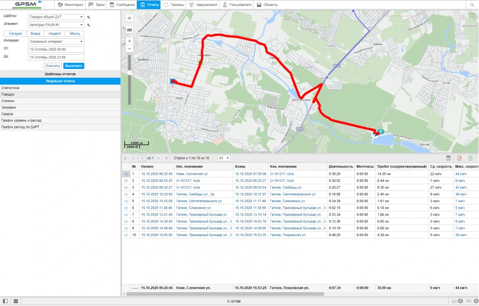
Task: Open template settings wrench next to Шаблон
Action: (89, 17)
